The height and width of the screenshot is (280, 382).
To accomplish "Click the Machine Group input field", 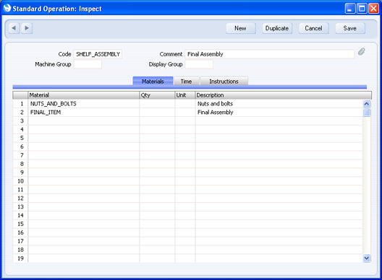I will click(88, 64).
